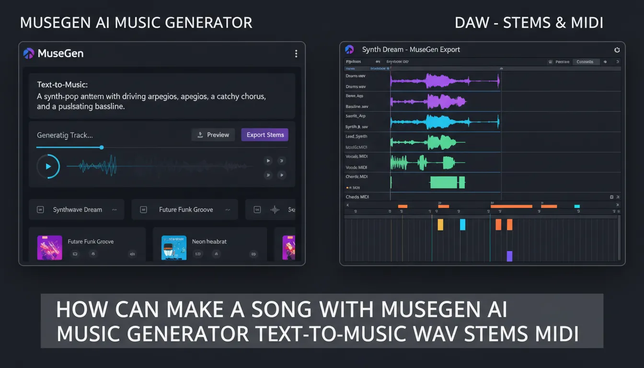Image resolution: width=644 pixels, height=368 pixels.
Task: Select the Synthwave Dream preset
Action: point(77,209)
